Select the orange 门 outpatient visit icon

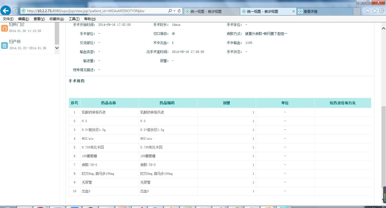tap(4, 28)
